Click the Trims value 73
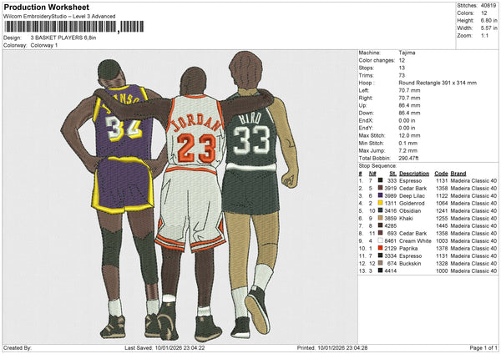Screen dimensions: 501x354 [x=402, y=75]
